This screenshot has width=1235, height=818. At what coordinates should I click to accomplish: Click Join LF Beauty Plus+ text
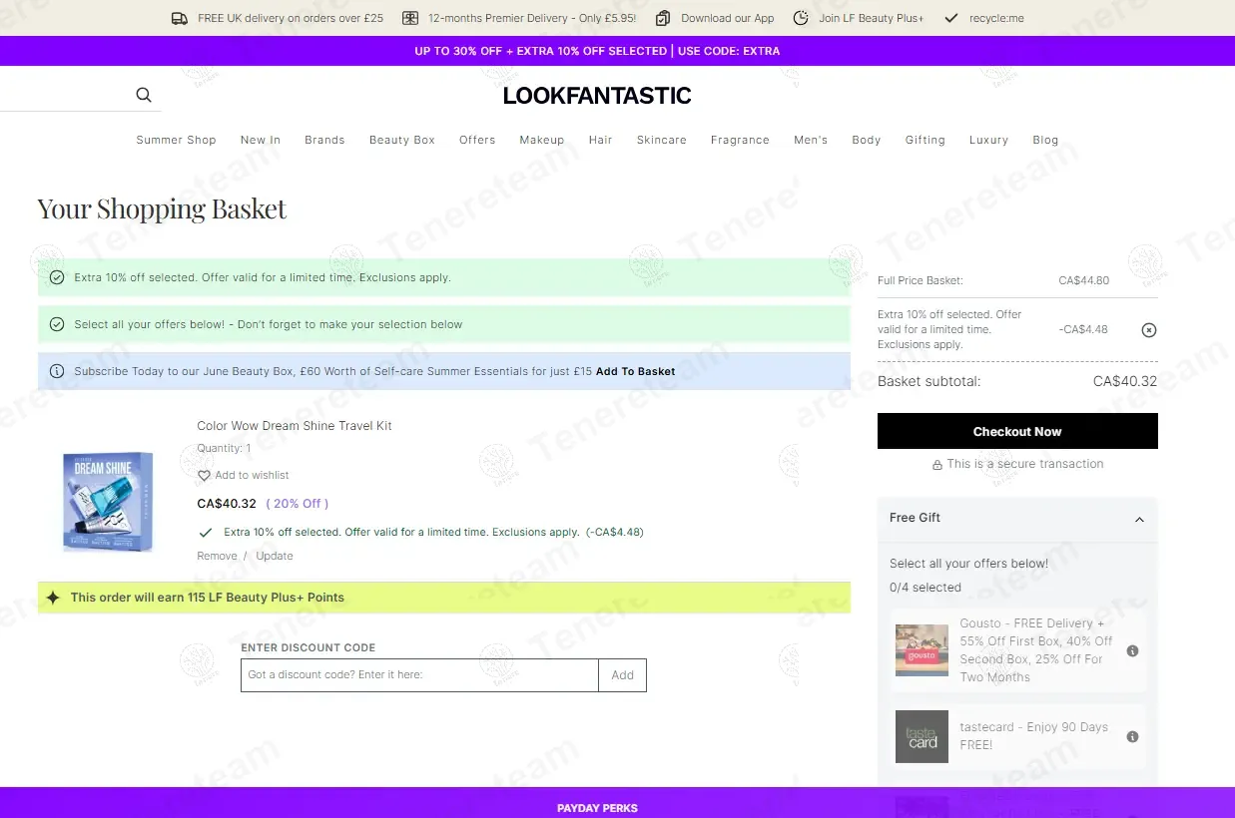pos(872,18)
